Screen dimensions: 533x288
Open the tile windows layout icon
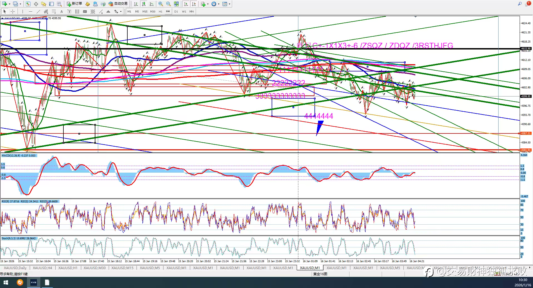click(176, 4)
